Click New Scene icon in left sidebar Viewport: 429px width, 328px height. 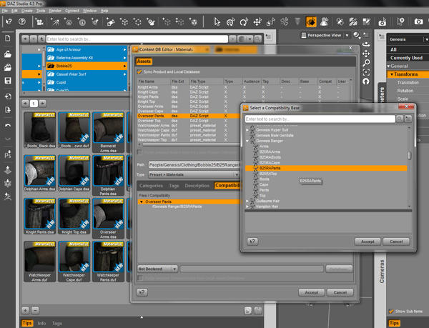(8, 38)
